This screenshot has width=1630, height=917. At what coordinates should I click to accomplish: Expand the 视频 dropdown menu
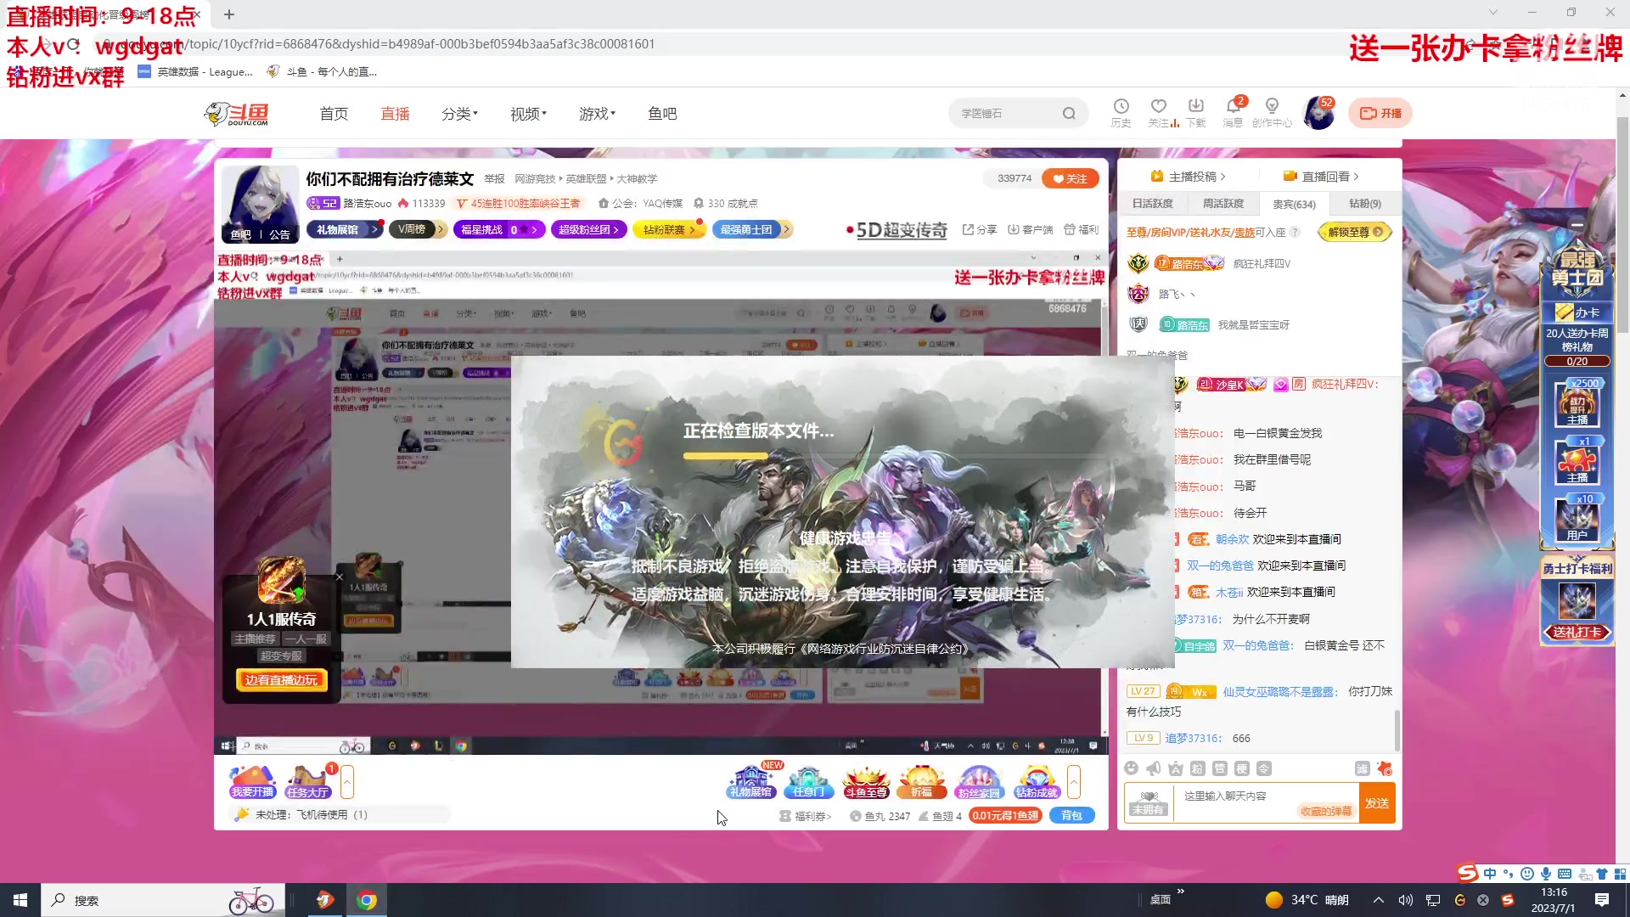526,113
